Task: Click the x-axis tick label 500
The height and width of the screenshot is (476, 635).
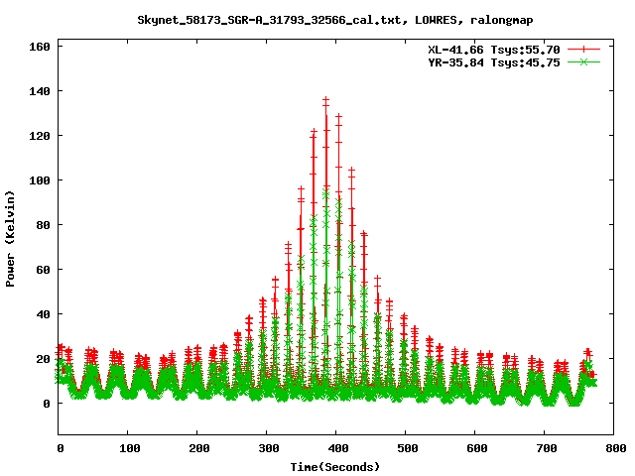Action: [408, 448]
